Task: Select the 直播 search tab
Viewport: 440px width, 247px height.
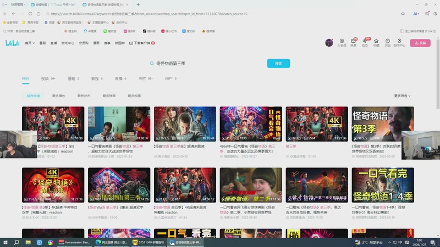Action: tap(120, 78)
